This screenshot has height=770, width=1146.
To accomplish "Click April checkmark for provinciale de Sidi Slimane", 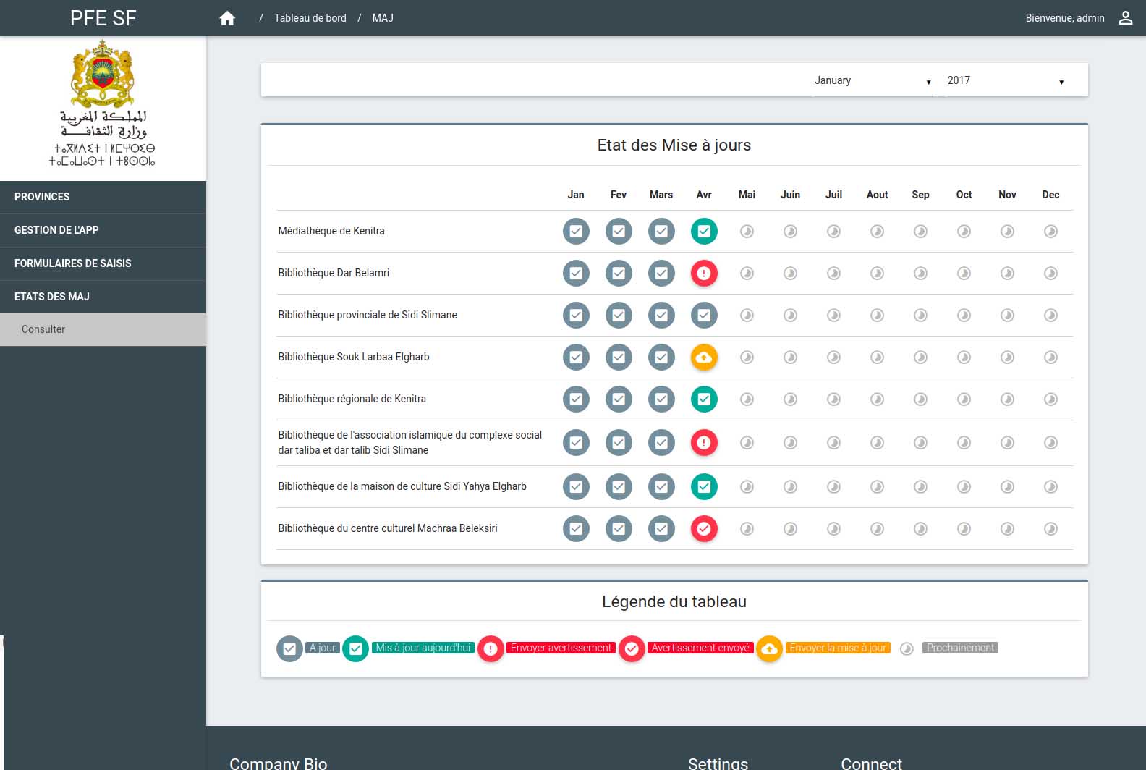I will (x=704, y=316).
